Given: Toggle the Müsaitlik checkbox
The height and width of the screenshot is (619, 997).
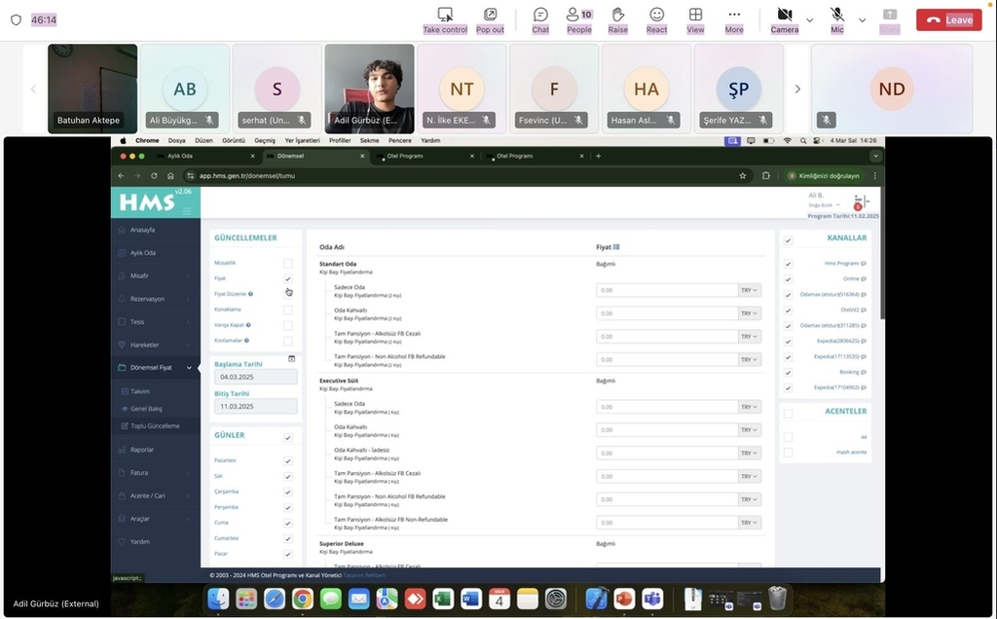Looking at the screenshot, I should click(287, 263).
